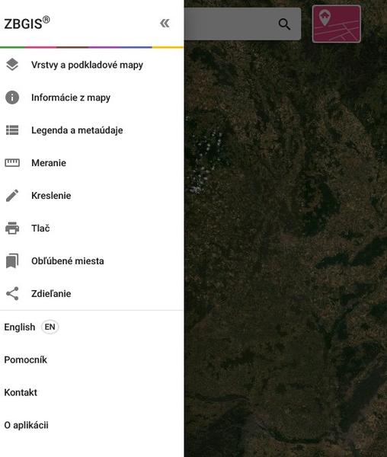Viewport: 387px width, 457px height.
Task: Click the share icon
Action: pos(12,293)
